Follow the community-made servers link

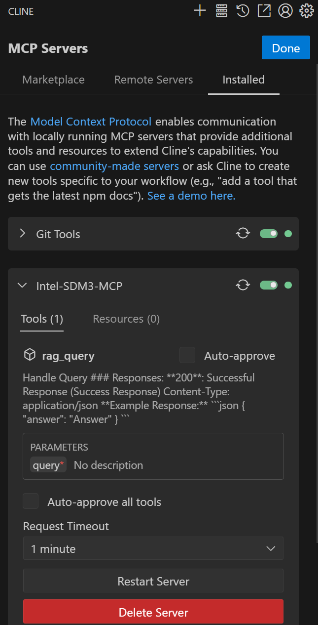[114, 166]
